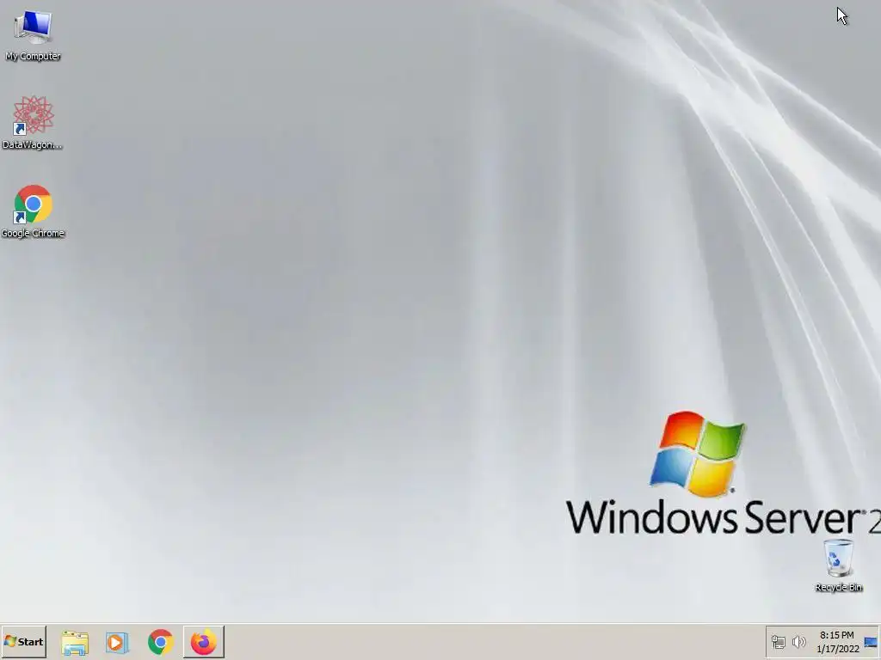Open the volume speaker tray icon
The image size is (881, 660).
pyautogui.click(x=798, y=641)
